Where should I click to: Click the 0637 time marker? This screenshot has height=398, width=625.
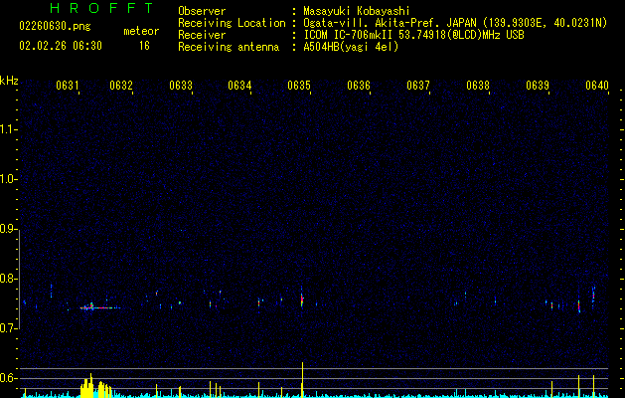click(x=418, y=85)
